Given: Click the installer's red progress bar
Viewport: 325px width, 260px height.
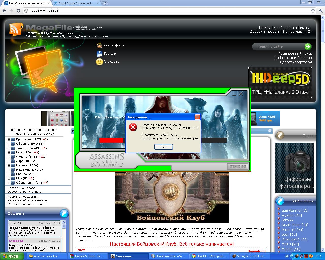Looking at the screenshot, I should (111, 140).
